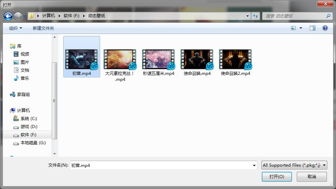Select 软件 (F:) in the address breadcrumb
The width and height of the screenshot is (336, 189).
71,16
